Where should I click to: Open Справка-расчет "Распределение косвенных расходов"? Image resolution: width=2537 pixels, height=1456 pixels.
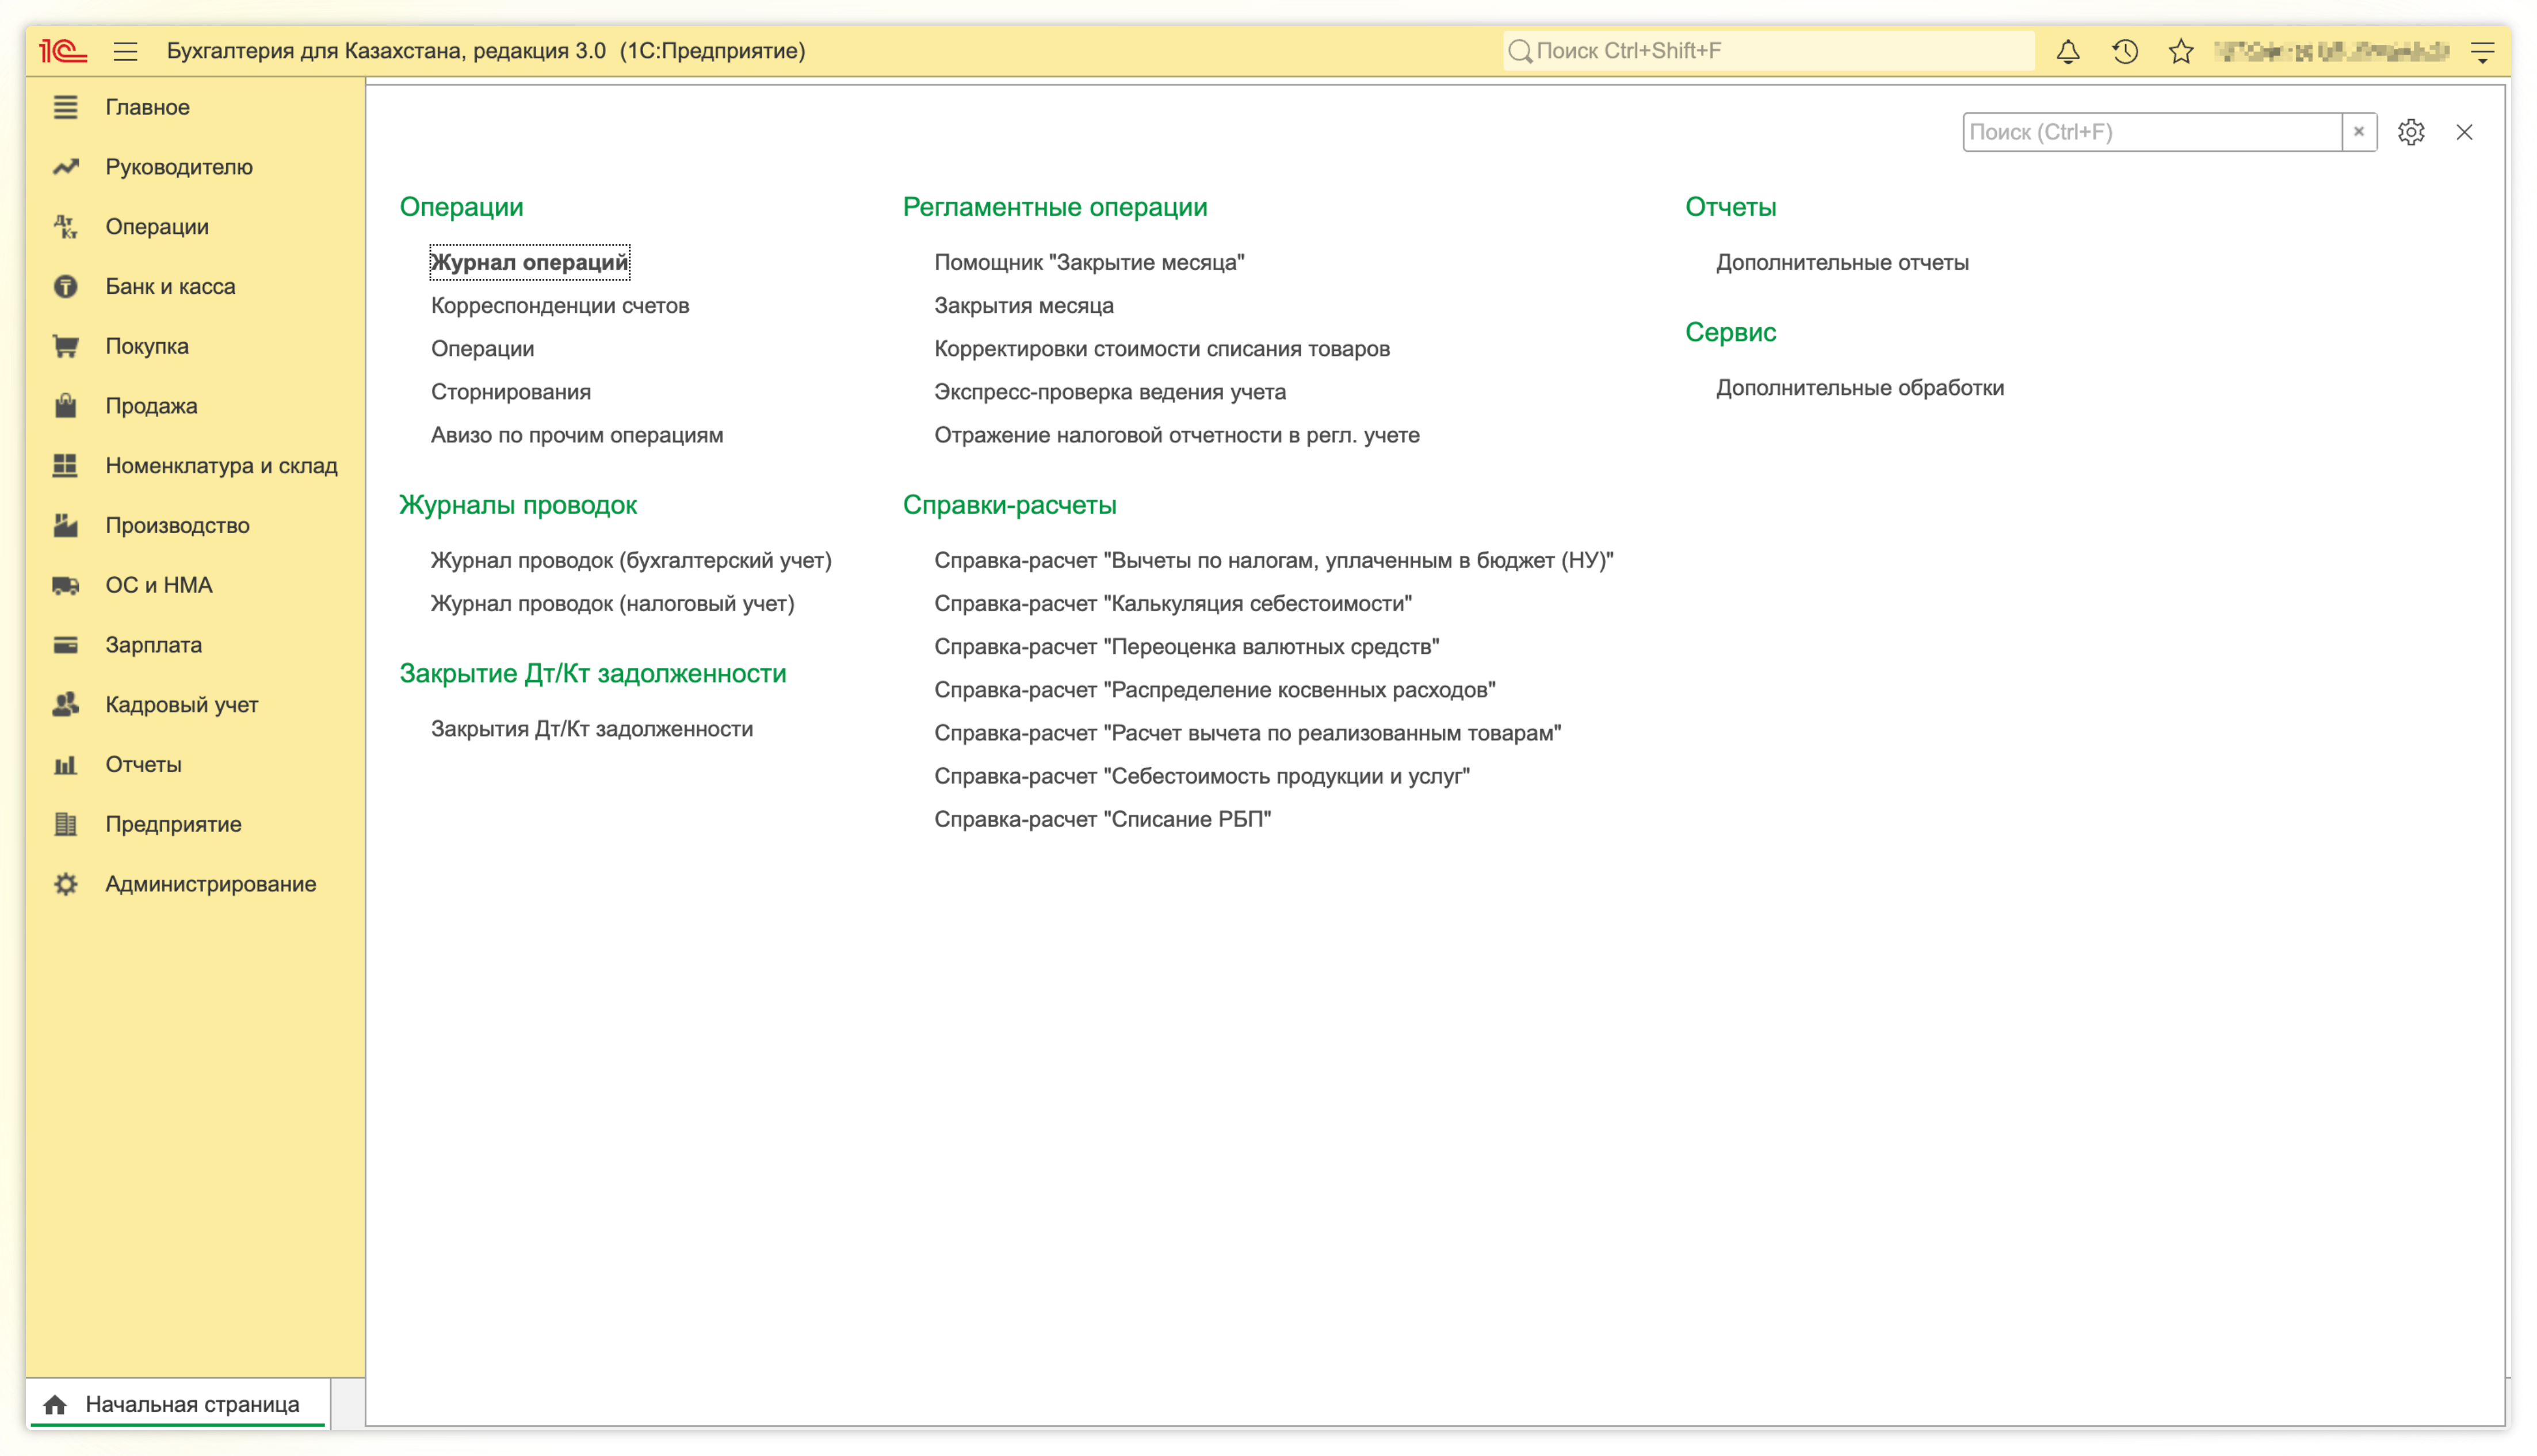click(1214, 690)
